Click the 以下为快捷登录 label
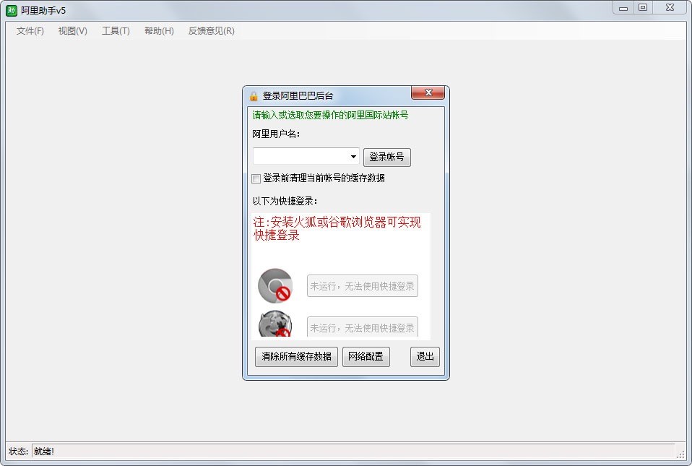692x466 pixels. [285, 202]
